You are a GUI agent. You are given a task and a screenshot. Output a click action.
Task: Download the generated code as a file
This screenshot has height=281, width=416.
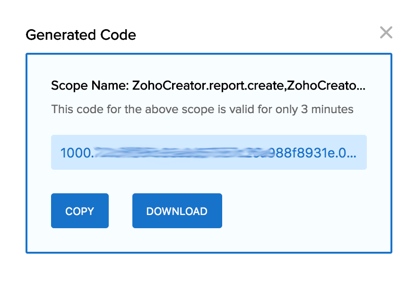click(177, 211)
